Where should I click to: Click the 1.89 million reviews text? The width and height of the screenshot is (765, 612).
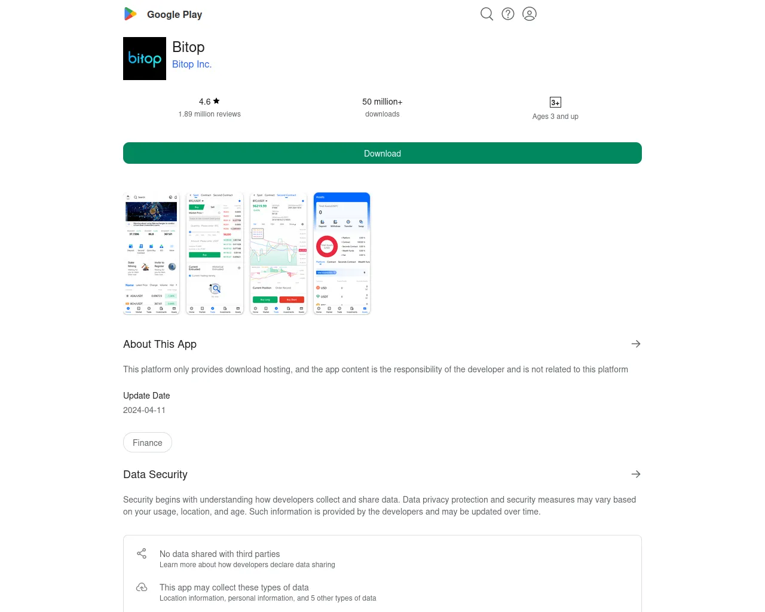[209, 114]
